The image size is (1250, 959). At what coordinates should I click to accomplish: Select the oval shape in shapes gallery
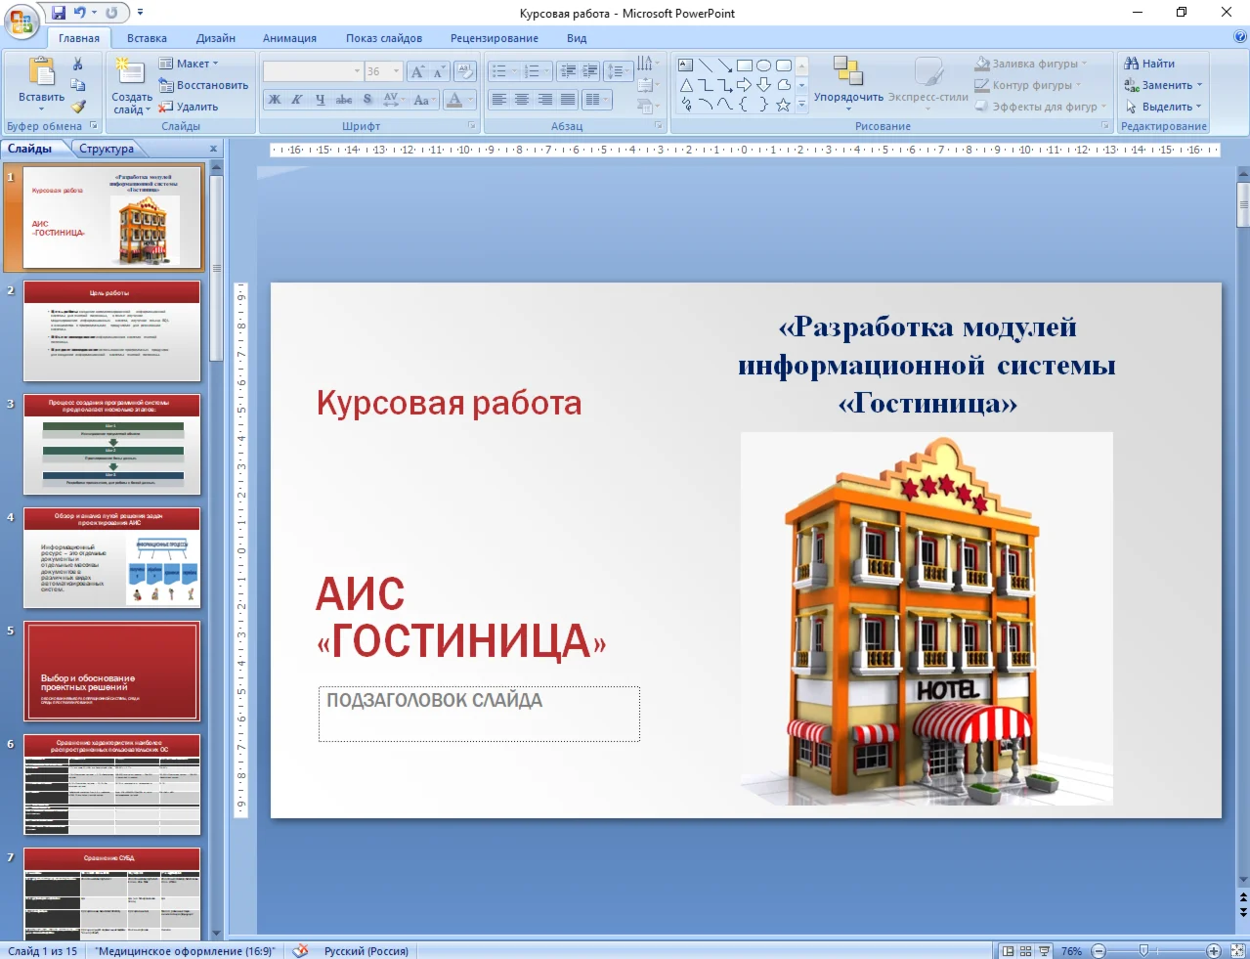(x=763, y=65)
